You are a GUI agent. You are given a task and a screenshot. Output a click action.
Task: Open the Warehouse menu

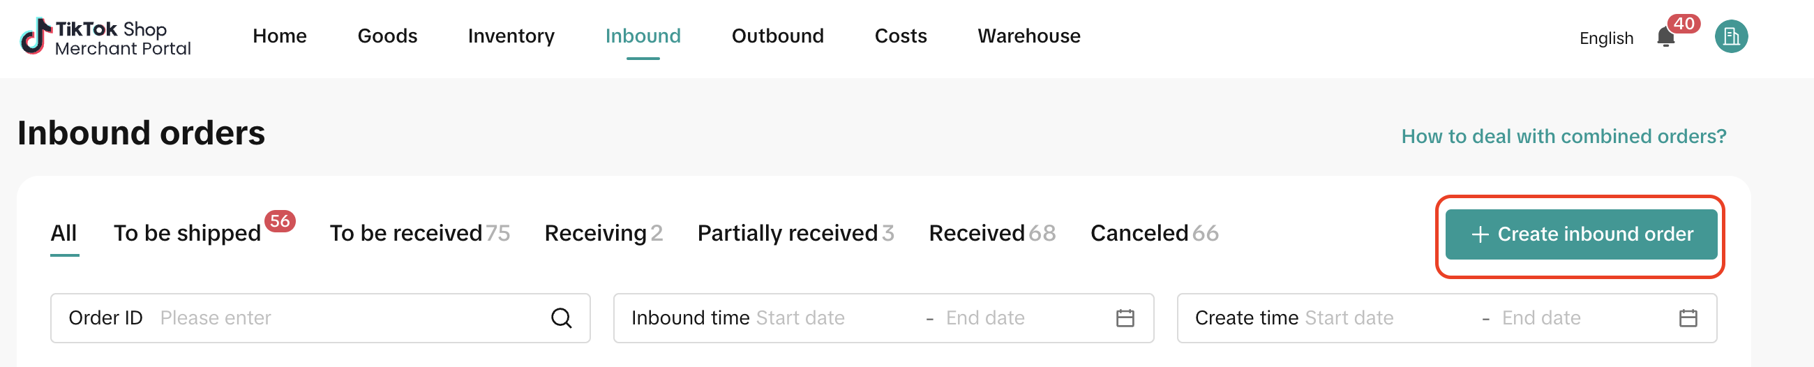[1029, 36]
